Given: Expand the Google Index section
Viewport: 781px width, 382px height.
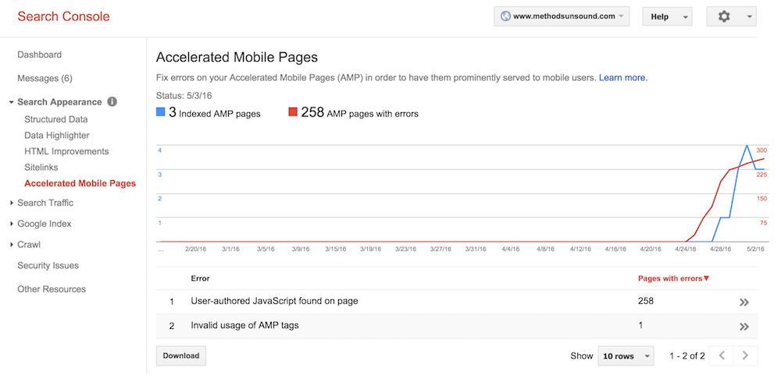Looking at the screenshot, I should (44, 224).
